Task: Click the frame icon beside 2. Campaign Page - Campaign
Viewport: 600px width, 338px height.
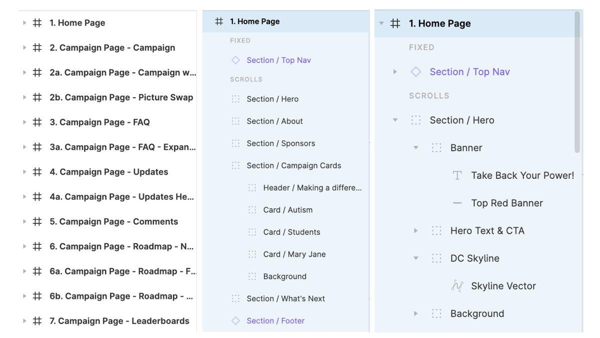Action: 37,48
